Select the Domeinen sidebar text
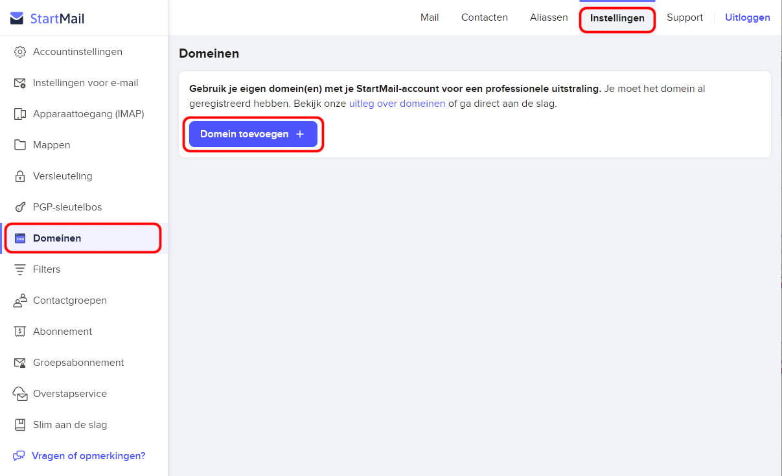The width and height of the screenshot is (782, 476). click(x=57, y=238)
